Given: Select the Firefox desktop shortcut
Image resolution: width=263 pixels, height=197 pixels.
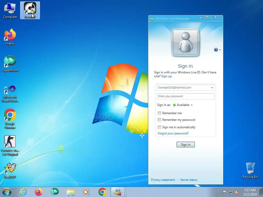Looking at the screenshot, I should tap(10, 37).
